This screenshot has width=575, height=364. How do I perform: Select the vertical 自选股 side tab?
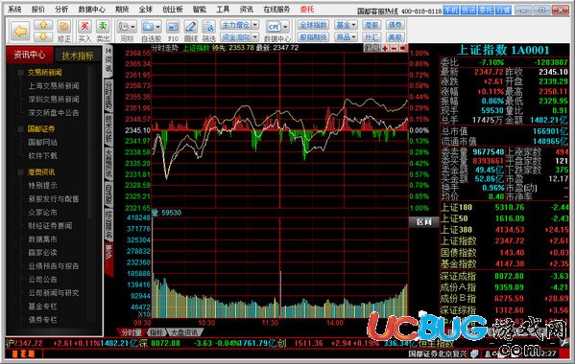(108, 194)
